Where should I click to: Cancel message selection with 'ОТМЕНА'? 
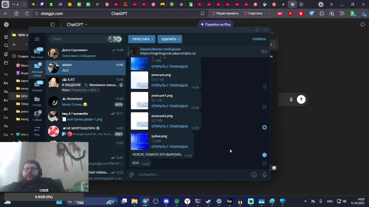coord(259,39)
